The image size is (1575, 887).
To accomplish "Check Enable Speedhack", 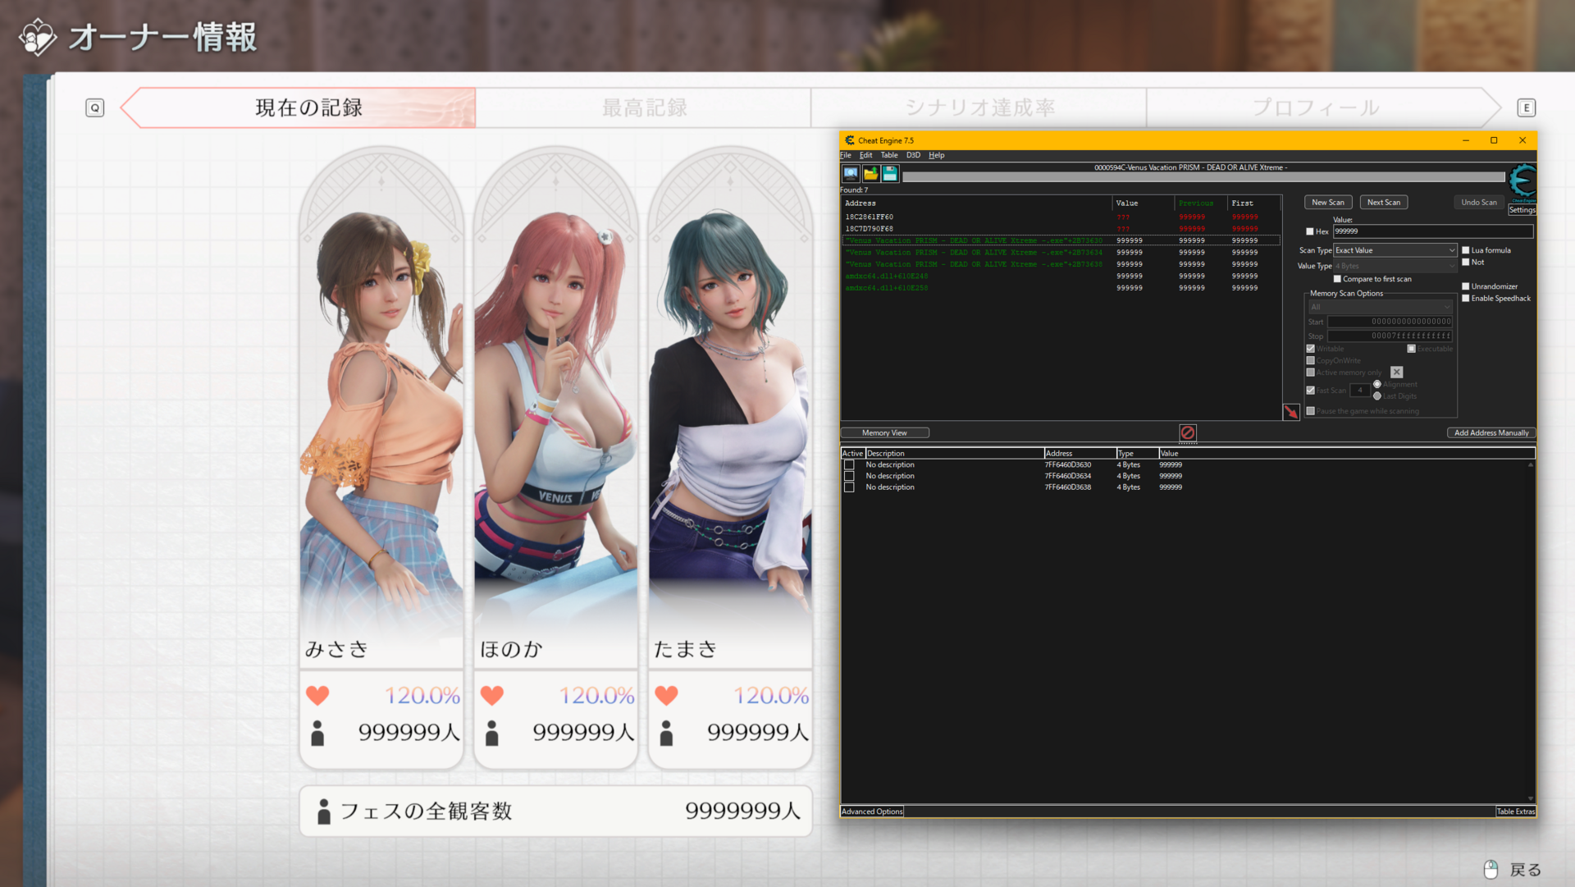I will click(x=1466, y=299).
